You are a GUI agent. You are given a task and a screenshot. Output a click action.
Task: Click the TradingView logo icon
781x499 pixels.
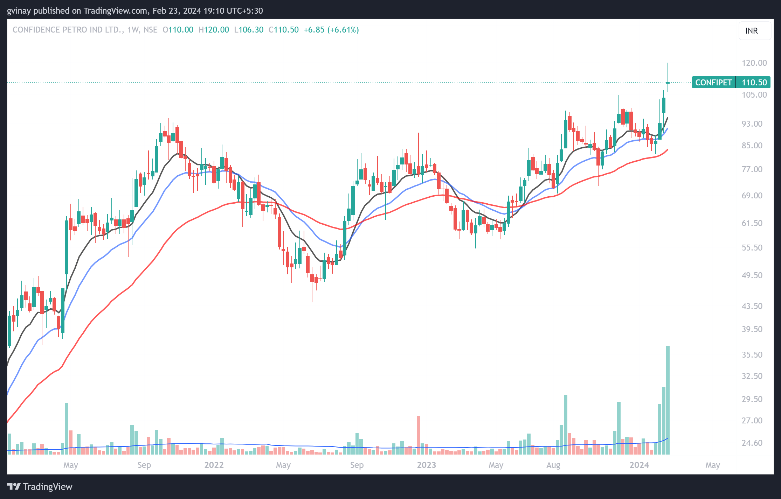tap(14, 486)
